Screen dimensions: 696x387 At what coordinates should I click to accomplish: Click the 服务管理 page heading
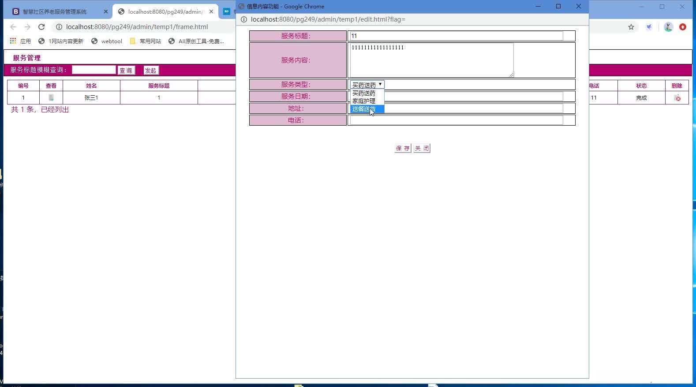coord(27,58)
